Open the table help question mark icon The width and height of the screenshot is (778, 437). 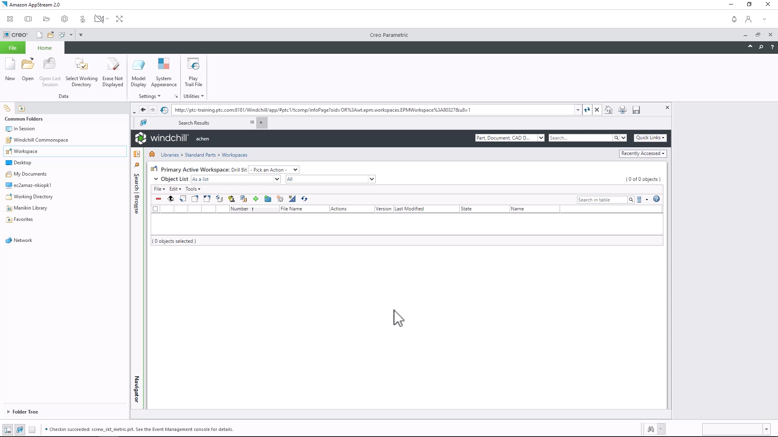[656, 199]
